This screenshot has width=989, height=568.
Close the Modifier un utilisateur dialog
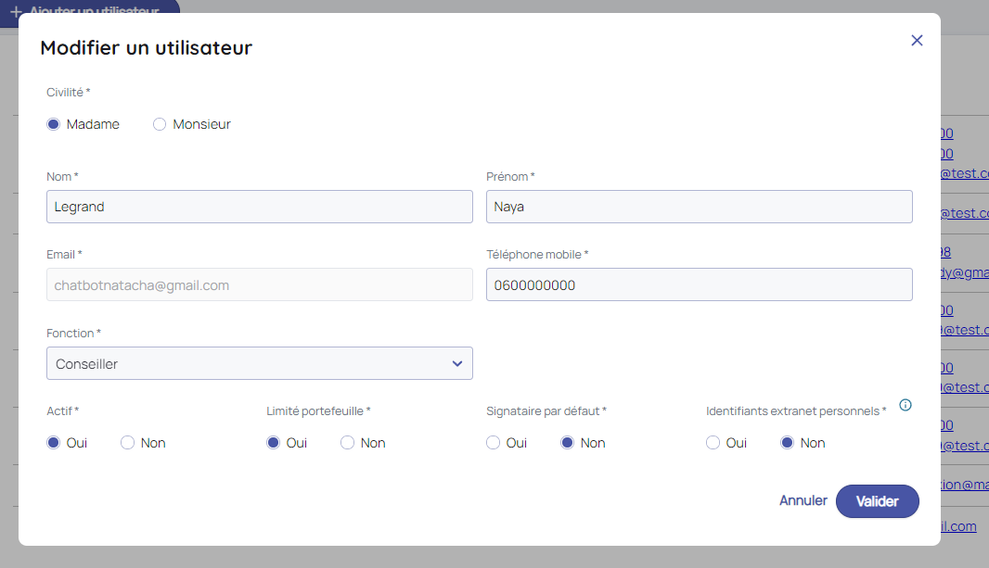coord(917,40)
